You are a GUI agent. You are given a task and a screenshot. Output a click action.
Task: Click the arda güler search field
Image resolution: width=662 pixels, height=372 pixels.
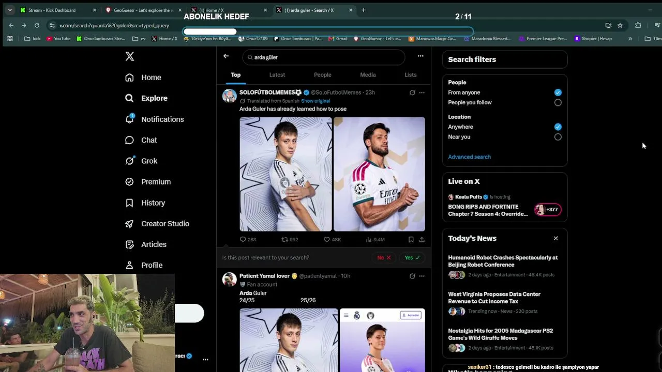pyautogui.click(x=323, y=57)
